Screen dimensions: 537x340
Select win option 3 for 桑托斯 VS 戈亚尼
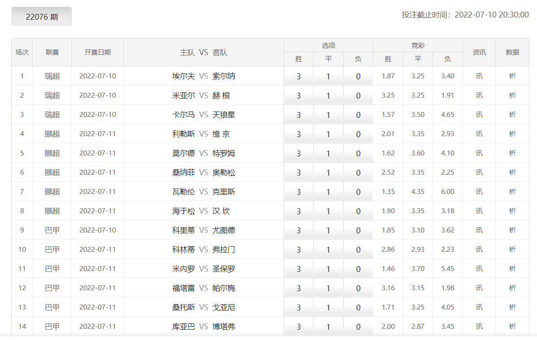(x=298, y=307)
